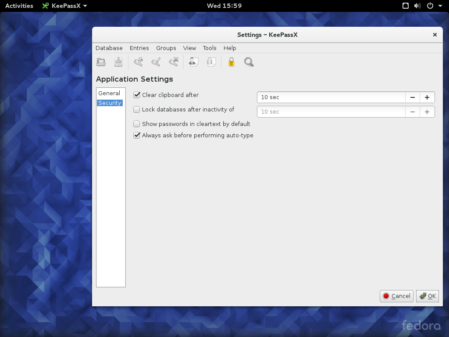Screen dimensions: 449x337
Task: Confirm settings with OK button
Action: [x=428, y=296]
